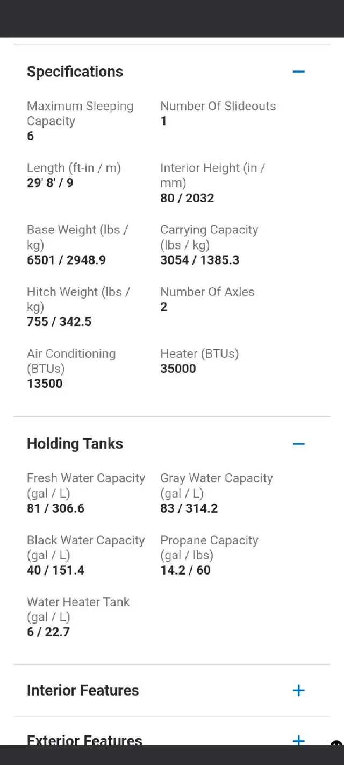Screen dimensions: 344x765
Task: Select the Number Of Slideouts label
Action: point(218,106)
